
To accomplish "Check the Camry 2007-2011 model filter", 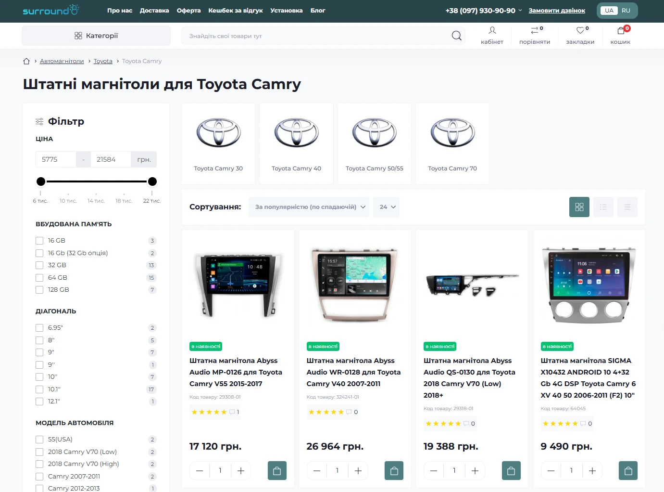I will [39, 477].
